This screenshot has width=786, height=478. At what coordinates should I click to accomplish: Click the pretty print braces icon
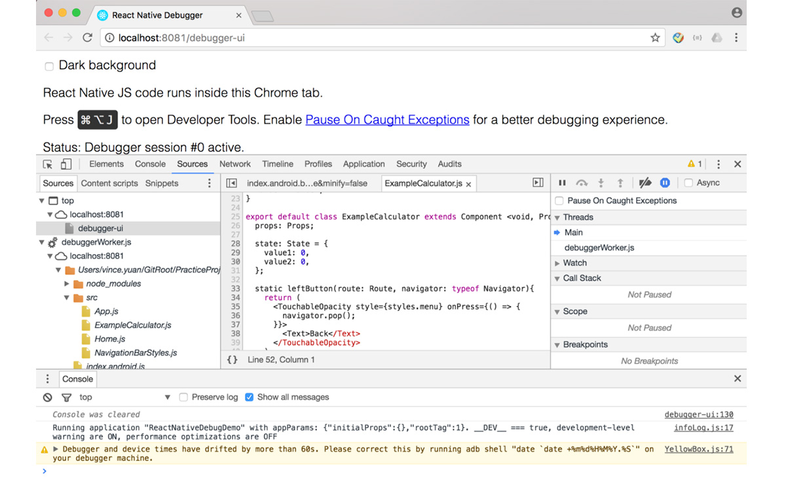[232, 359]
